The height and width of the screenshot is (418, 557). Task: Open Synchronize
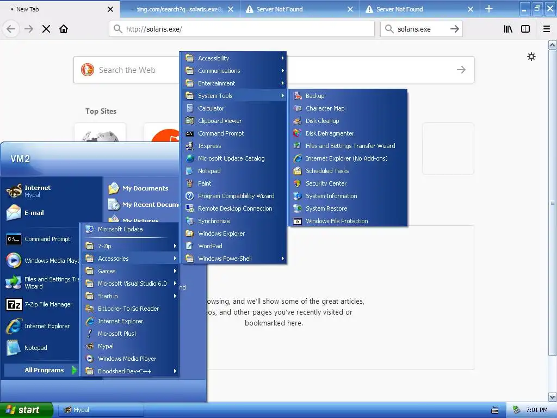click(x=234, y=221)
